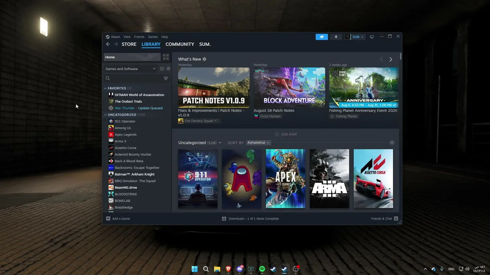Collapse the FAVORITES category
490x275 pixels.
pos(105,88)
